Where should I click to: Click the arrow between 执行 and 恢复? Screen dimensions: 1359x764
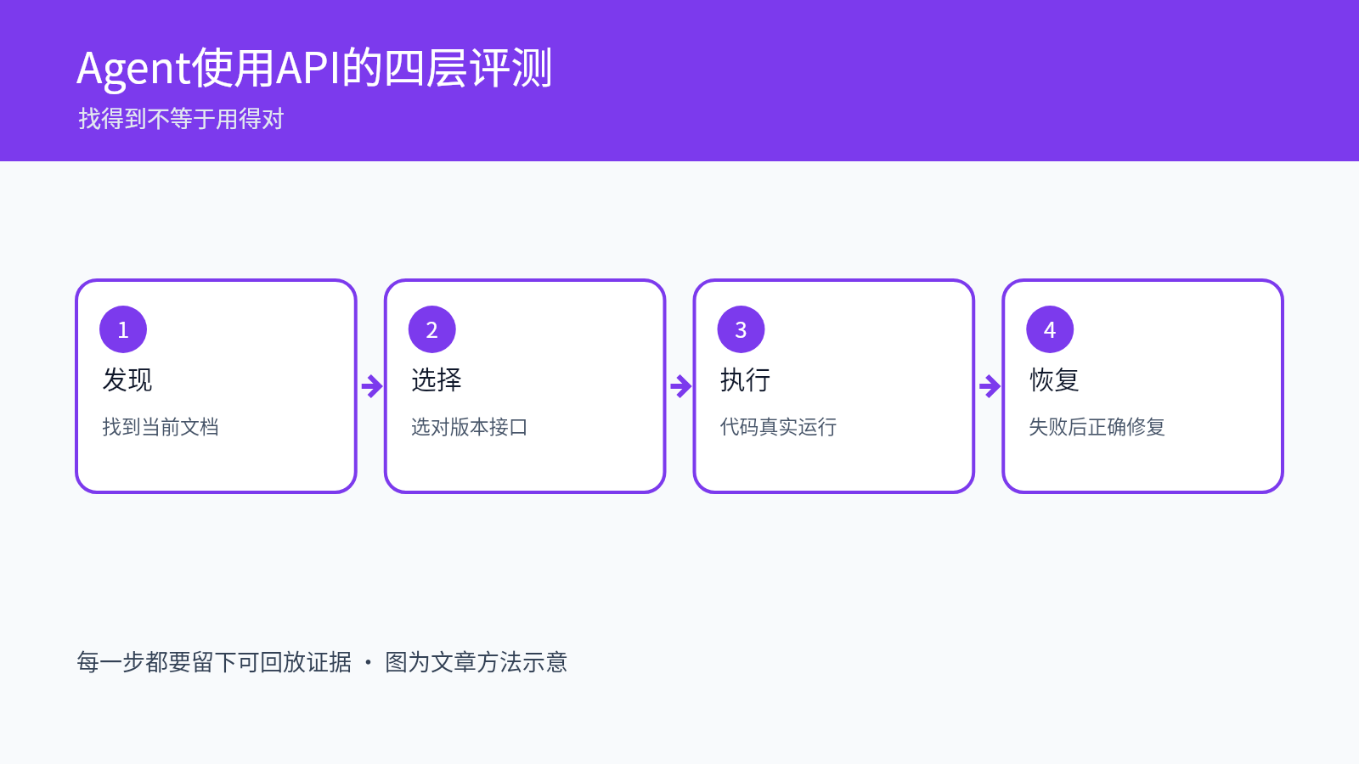[x=990, y=386]
